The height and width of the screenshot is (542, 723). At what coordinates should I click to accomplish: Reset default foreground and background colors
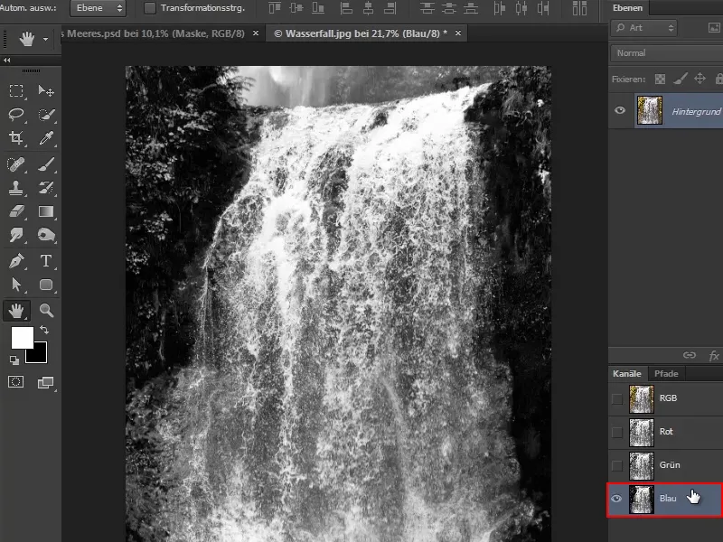coord(14,360)
